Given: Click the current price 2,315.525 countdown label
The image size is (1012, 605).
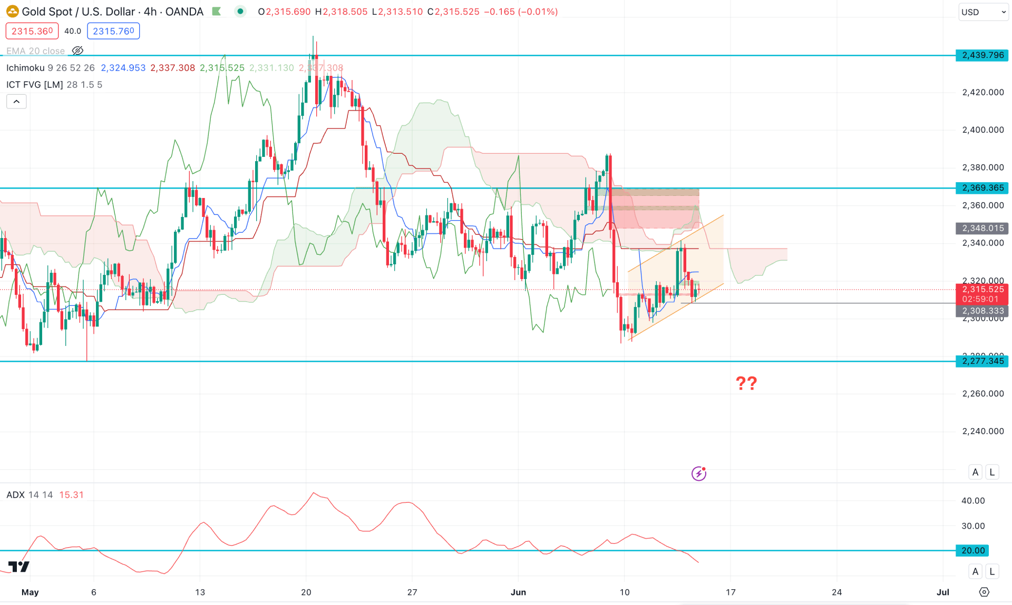Looking at the screenshot, I should click(982, 294).
